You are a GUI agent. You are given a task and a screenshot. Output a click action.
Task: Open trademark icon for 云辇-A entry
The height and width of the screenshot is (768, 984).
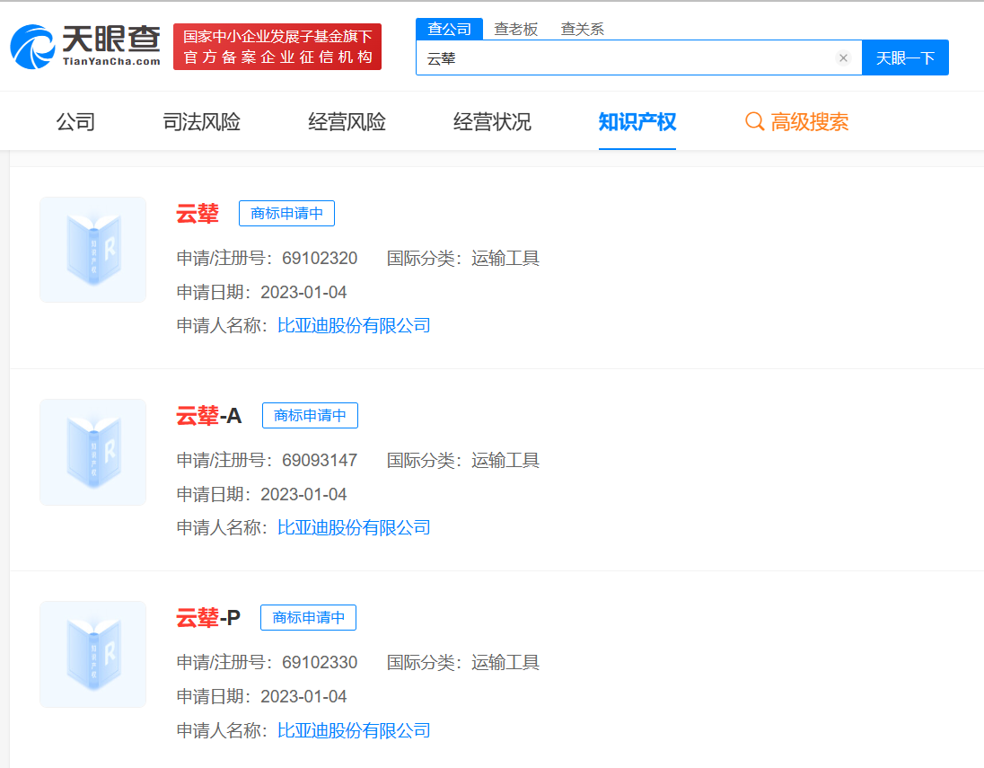[x=93, y=452]
